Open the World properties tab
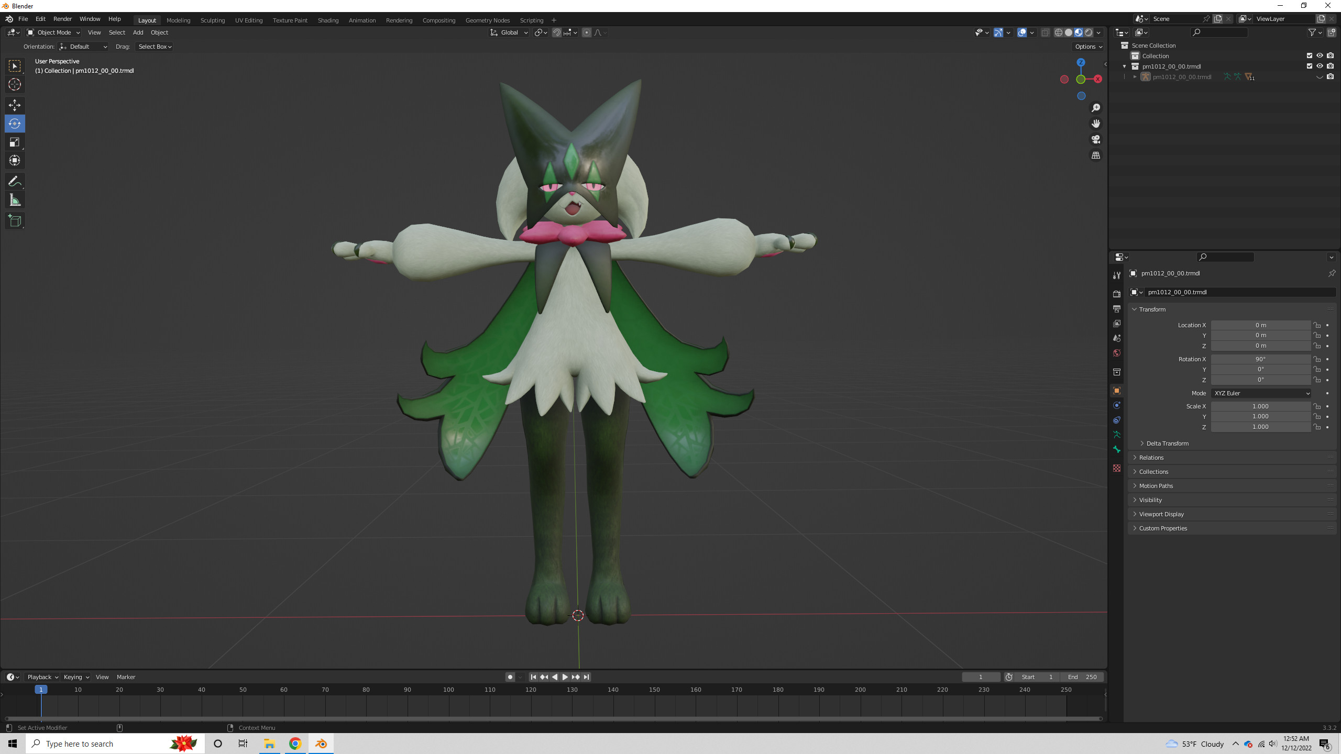This screenshot has width=1341, height=754. (1116, 353)
